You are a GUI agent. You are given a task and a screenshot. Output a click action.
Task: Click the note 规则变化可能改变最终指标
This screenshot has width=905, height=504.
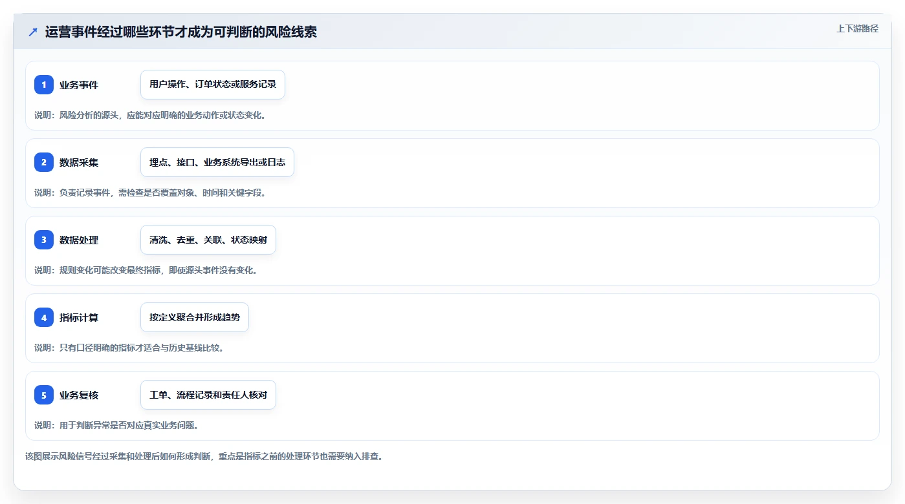[146, 270]
